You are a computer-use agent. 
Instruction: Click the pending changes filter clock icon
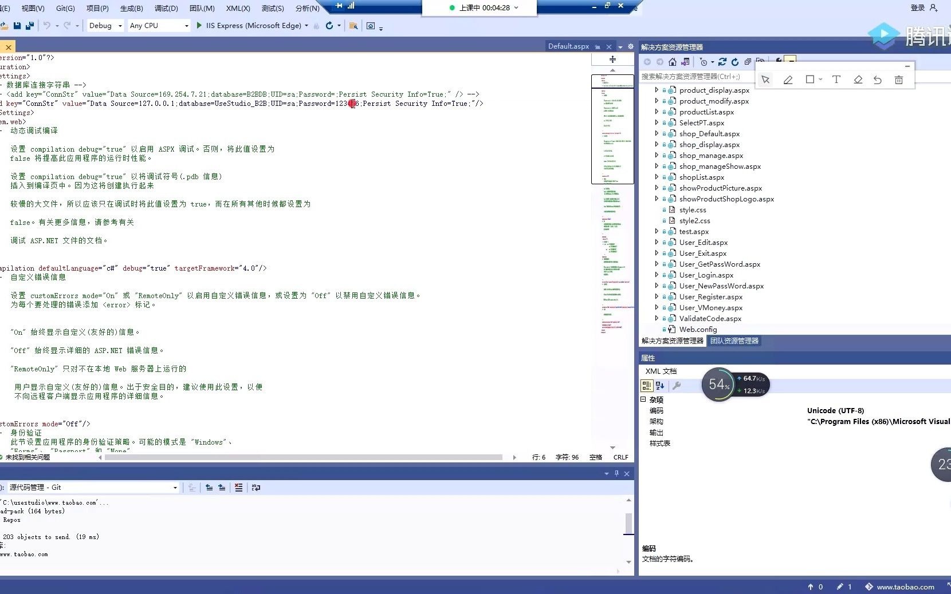(x=704, y=62)
